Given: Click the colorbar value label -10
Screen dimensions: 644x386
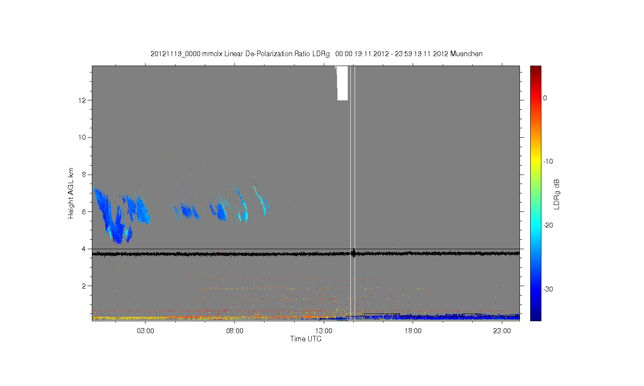Looking at the screenshot, I should 548,162.
